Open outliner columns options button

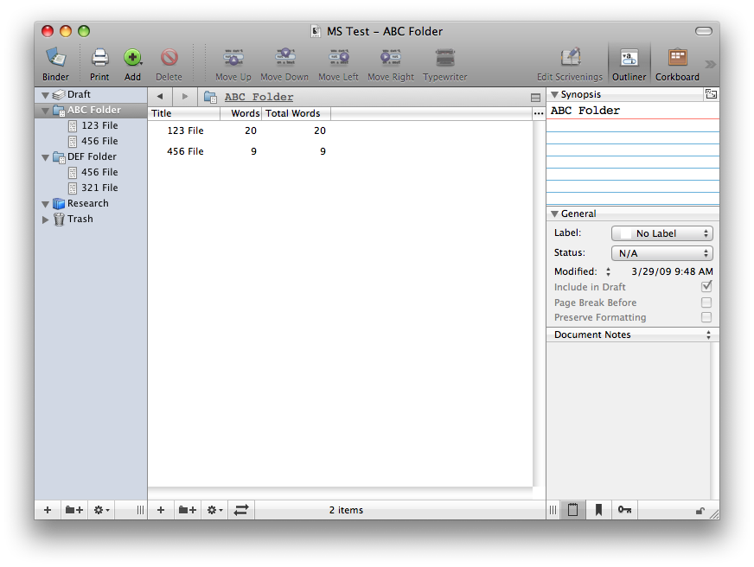tap(539, 113)
